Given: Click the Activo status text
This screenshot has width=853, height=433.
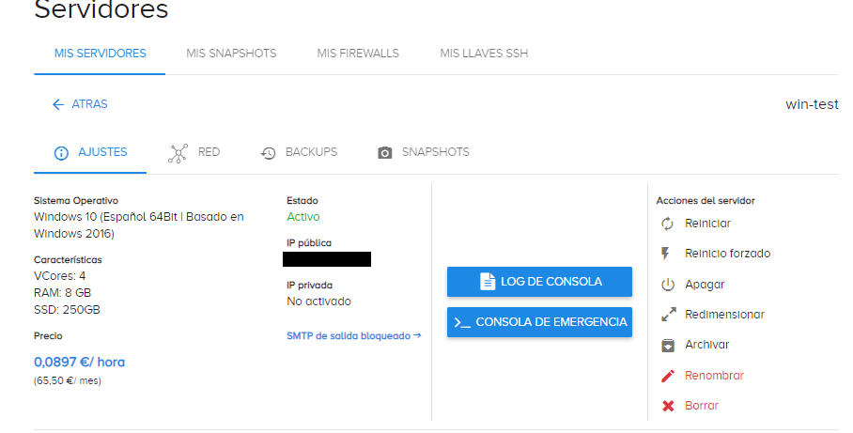Looking at the screenshot, I should pyautogui.click(x=303, y=217).
